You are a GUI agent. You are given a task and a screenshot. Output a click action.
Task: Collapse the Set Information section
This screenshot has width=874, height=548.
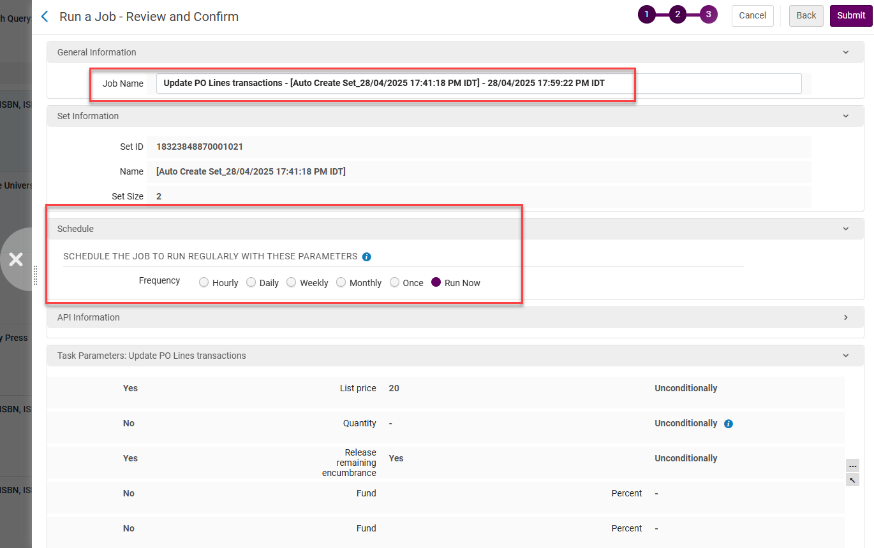(846, 116)
